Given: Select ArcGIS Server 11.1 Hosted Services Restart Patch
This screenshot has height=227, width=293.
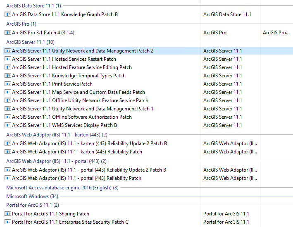Looking at the screenshot, I should [x=64, y=59].
